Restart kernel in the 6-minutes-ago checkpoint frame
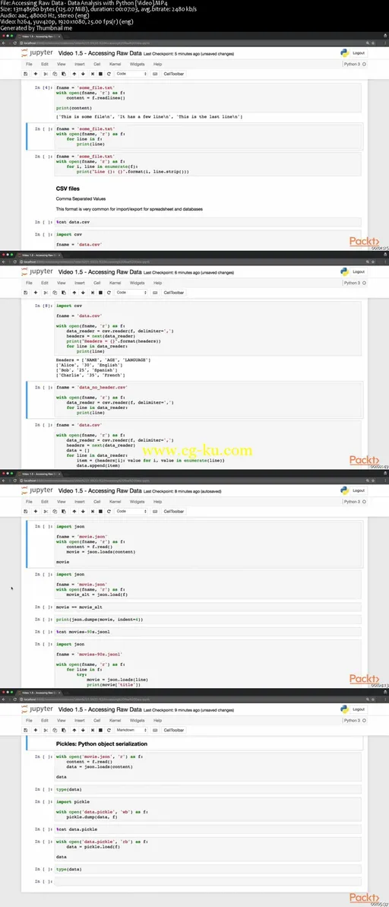389x907 pixels. click(109, 293)
